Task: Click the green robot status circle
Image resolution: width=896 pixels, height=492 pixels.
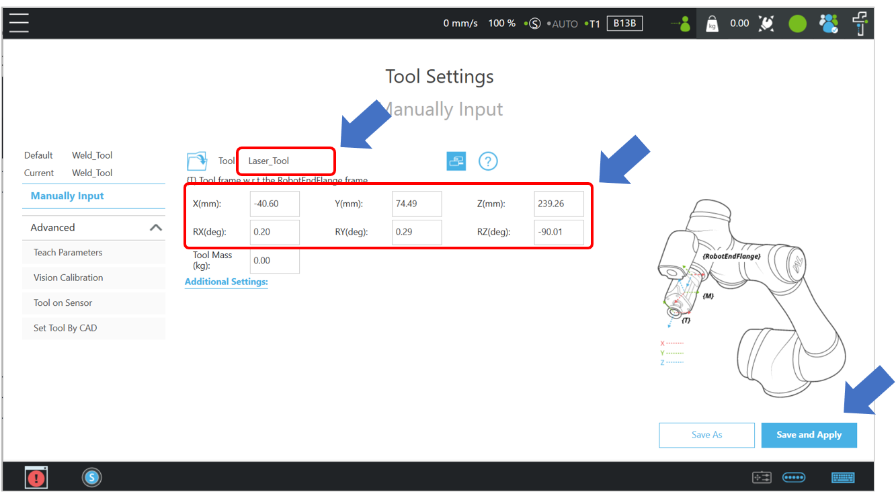Action: (x=797, y=24)
